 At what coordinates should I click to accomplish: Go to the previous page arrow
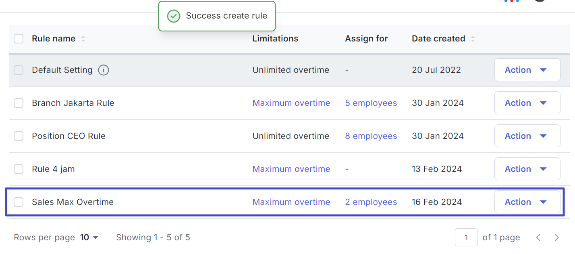pyautogui.click(x=538, y=237)
